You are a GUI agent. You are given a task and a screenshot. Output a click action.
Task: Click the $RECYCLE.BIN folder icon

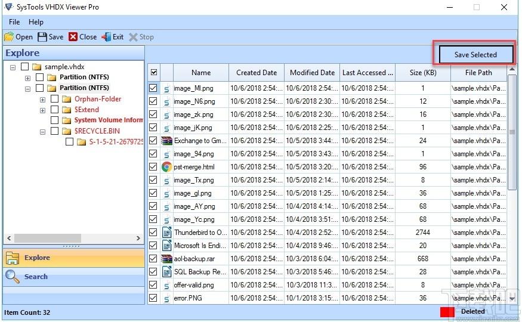[x=67, y=131]
